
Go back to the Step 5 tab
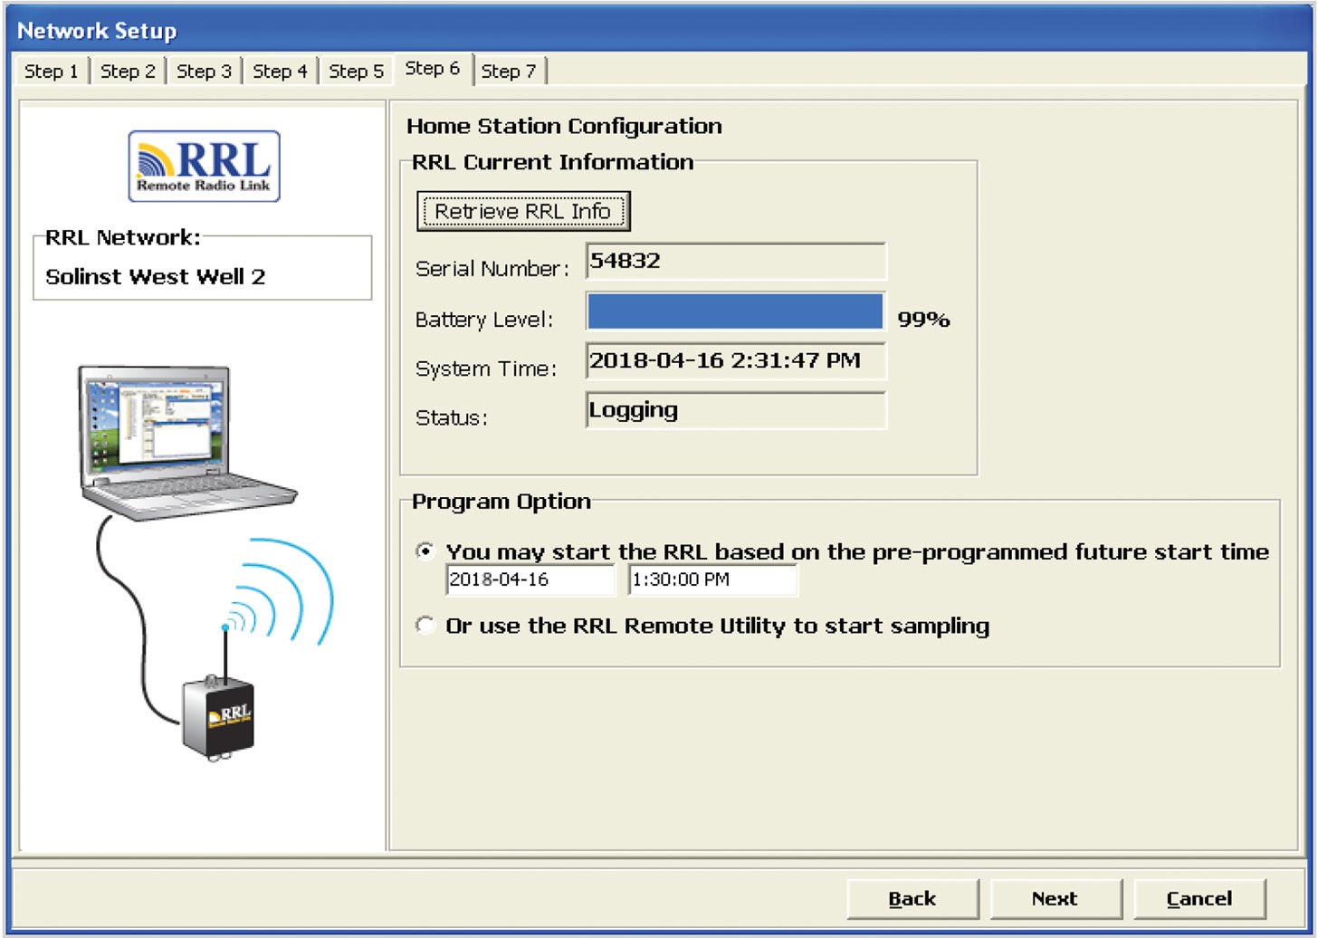point(356,70)
